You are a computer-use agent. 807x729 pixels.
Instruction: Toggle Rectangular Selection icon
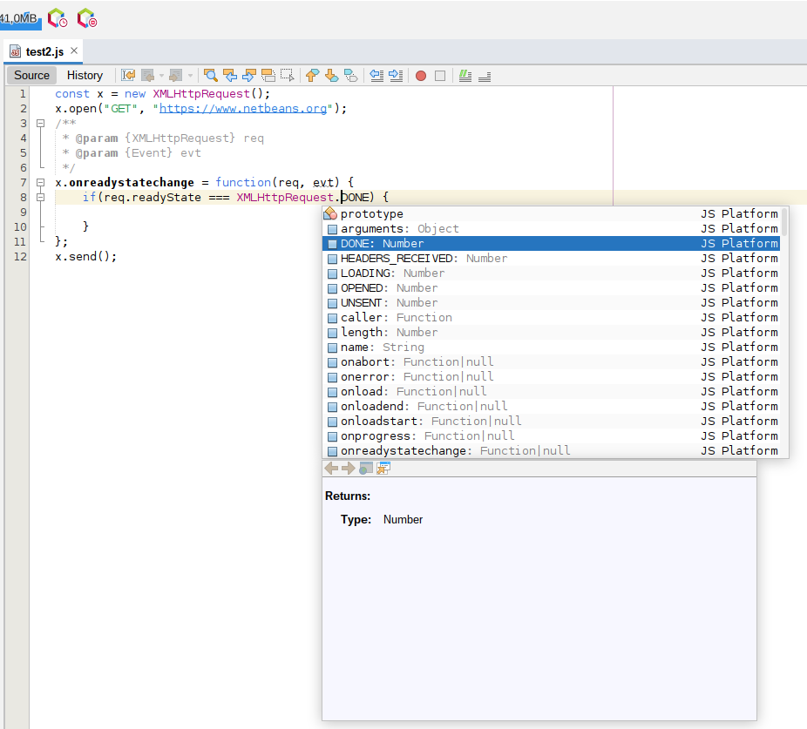288,76
